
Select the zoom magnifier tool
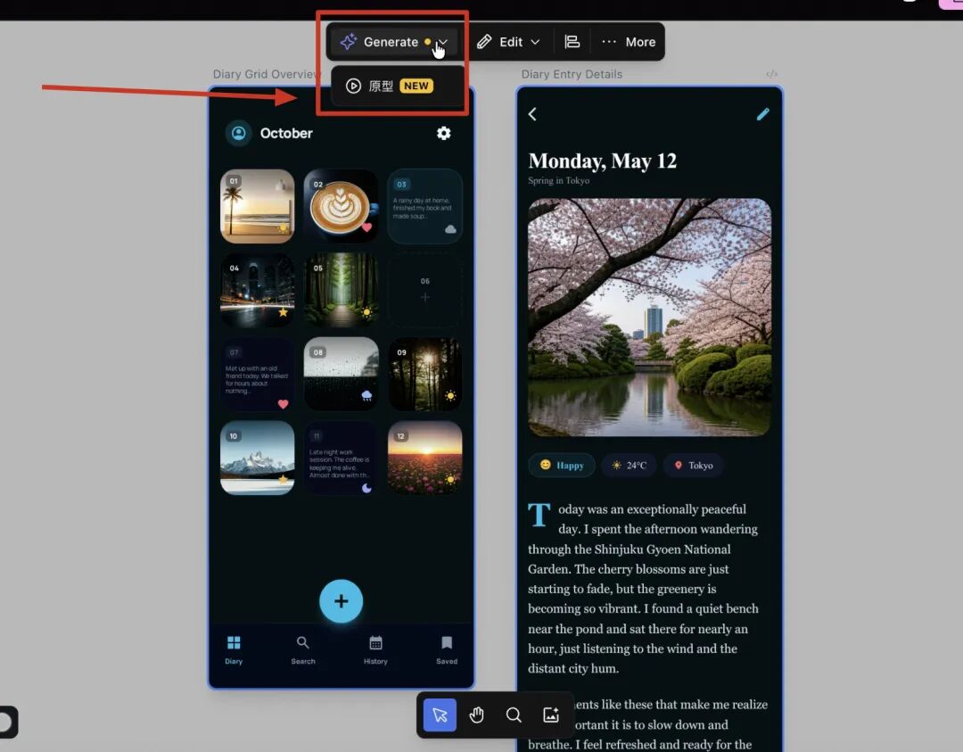click(x=514, y=715)
